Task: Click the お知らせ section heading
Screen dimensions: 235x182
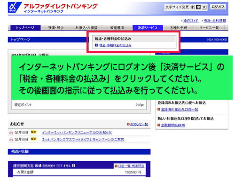Action: coord(17,124)
